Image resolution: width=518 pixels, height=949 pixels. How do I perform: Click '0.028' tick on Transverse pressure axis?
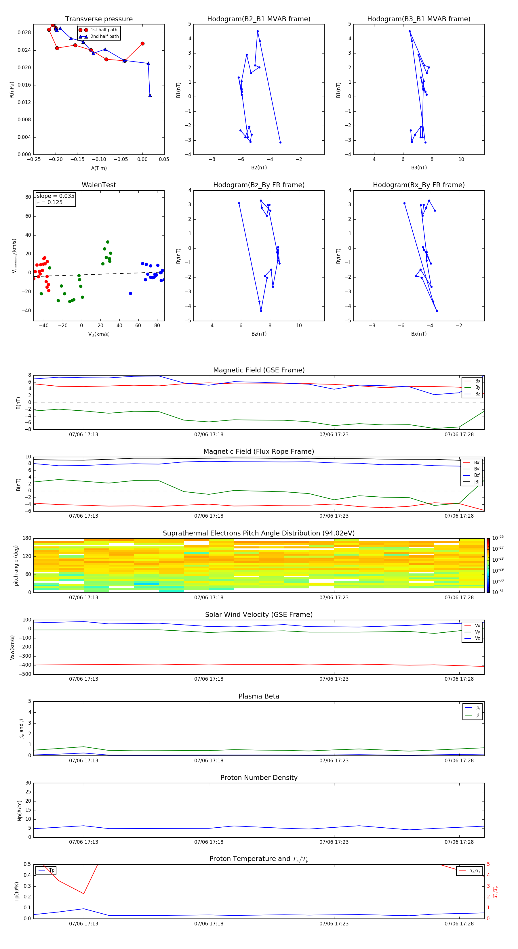pyautogui.click(x=24, y=33)
